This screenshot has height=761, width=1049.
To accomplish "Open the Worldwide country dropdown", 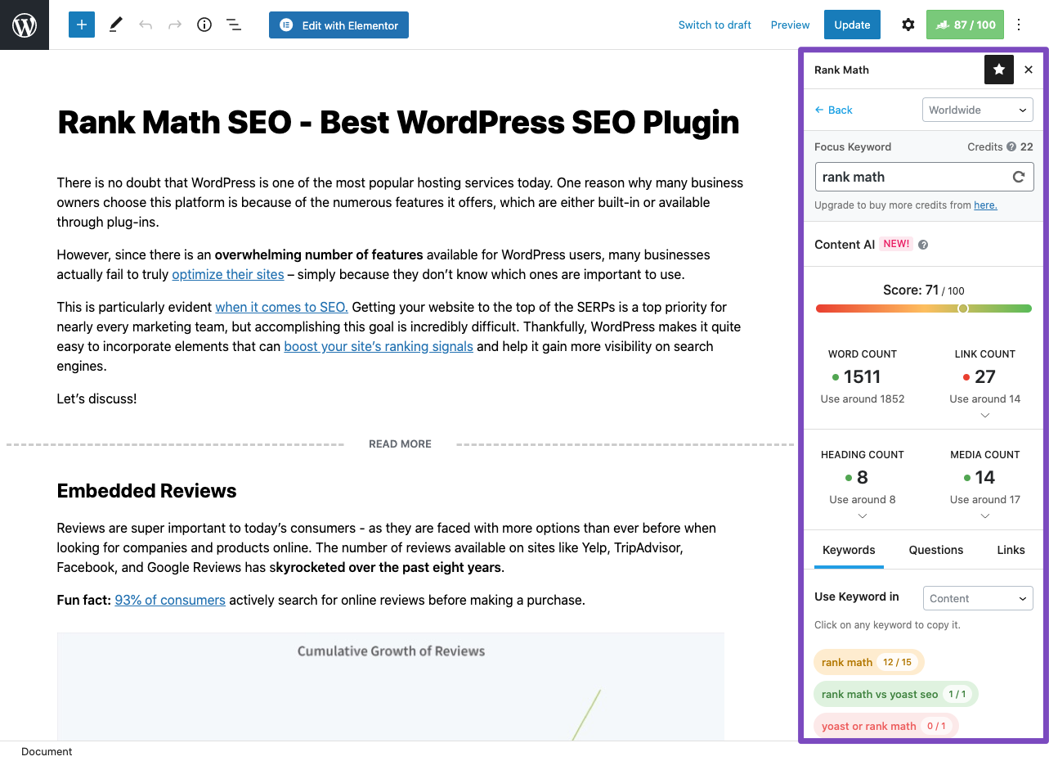I will click(978, 110).
